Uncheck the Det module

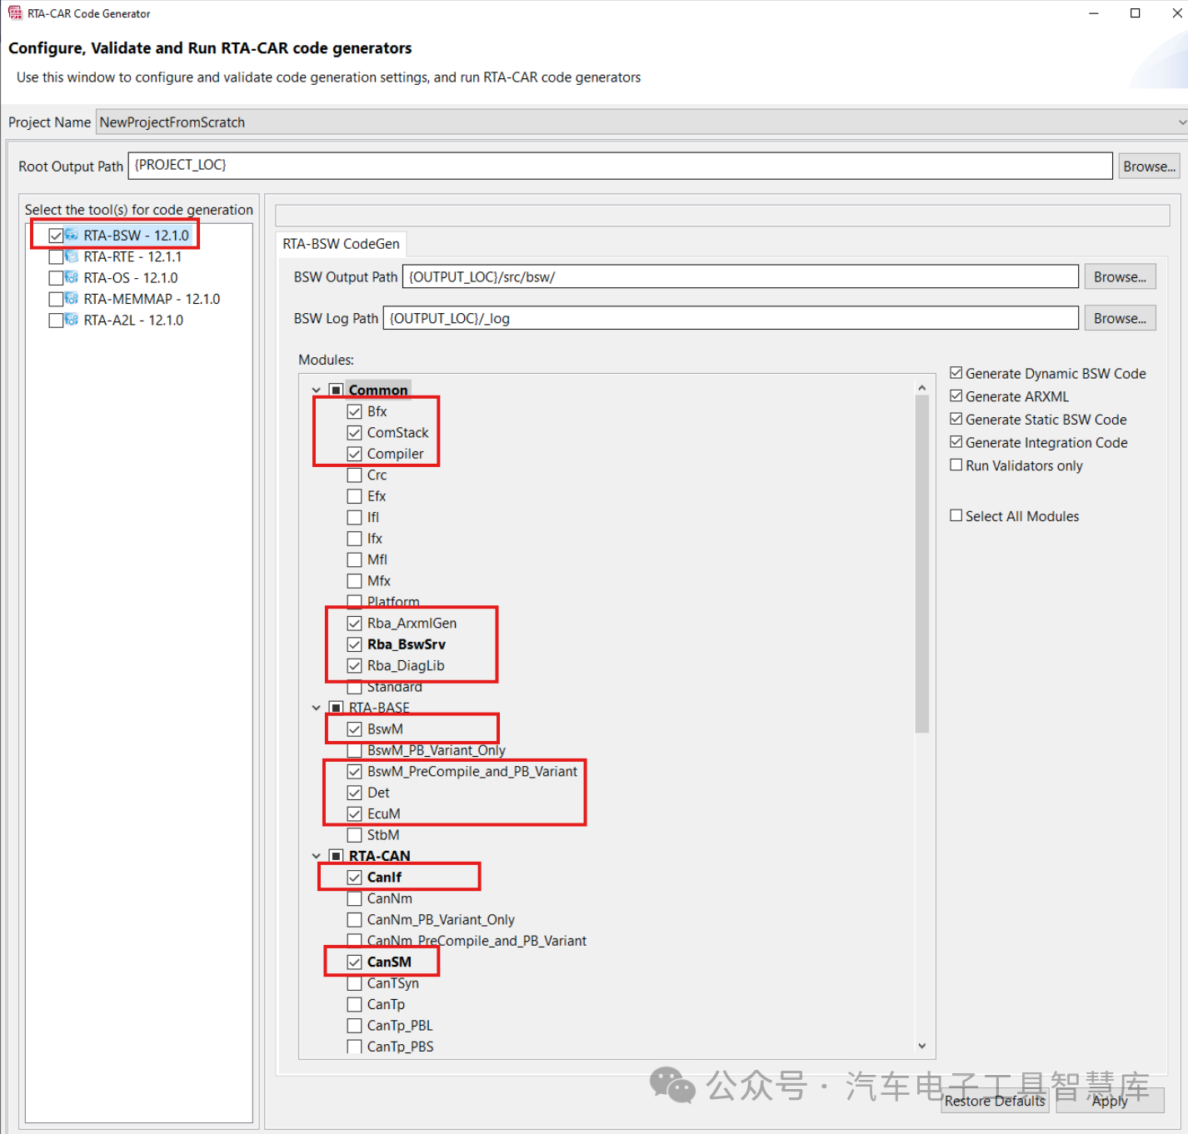point(355,793)
